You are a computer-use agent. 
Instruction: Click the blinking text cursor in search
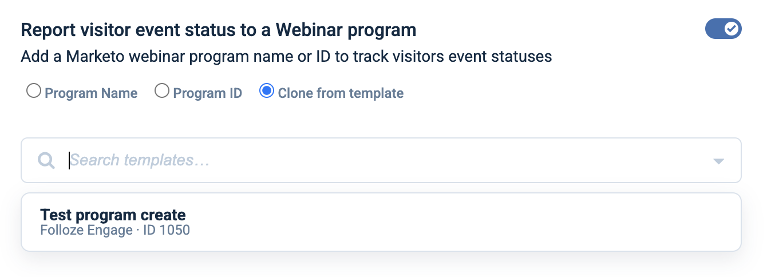pos(69,160)
